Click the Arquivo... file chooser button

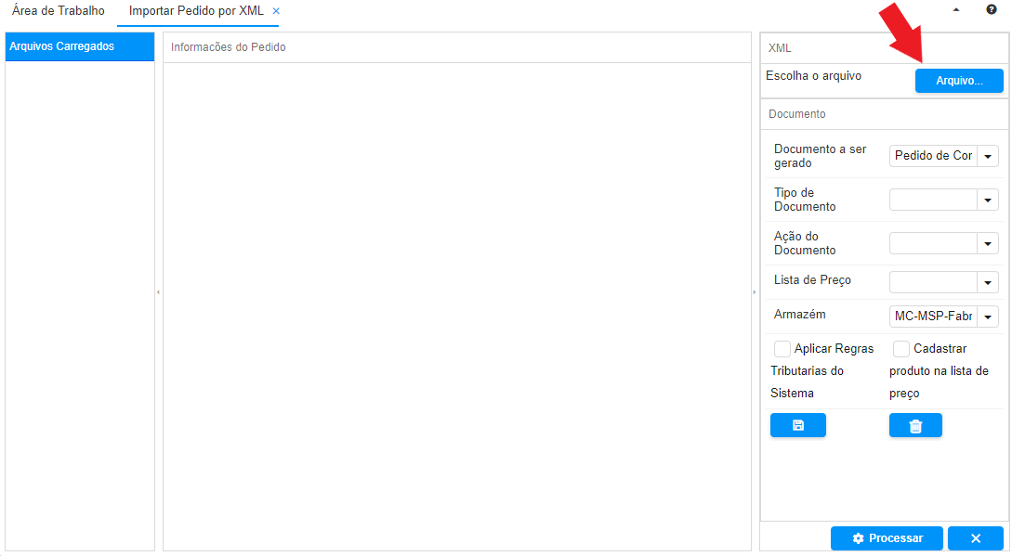(x=959, y=81)
